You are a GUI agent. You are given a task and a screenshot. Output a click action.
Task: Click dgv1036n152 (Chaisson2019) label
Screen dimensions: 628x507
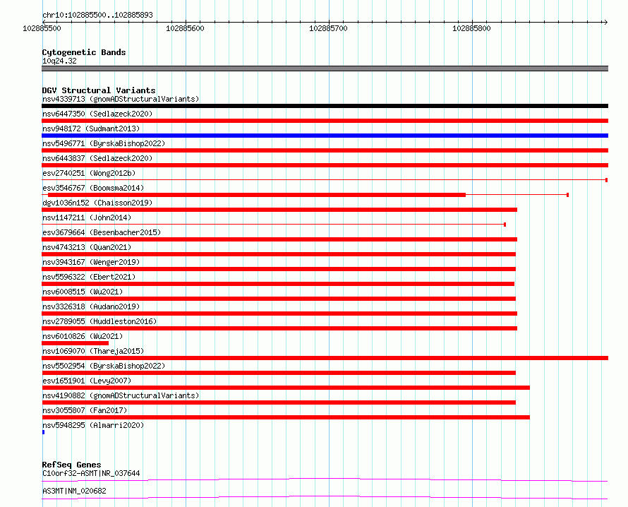click(x=97, y=203)
